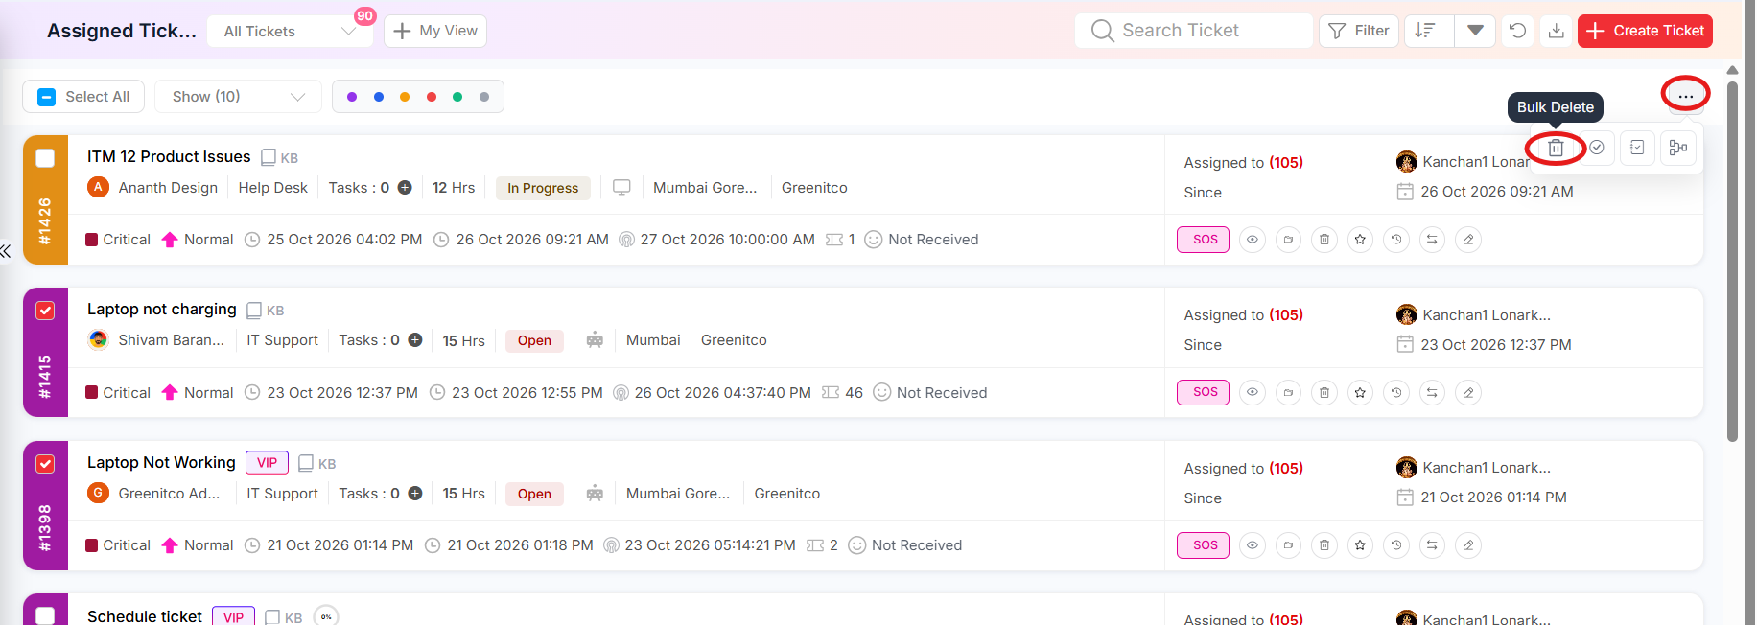The width and height of the screenshot is (1757, 625).
Task: Tick the KB checkbox on Laptop Not Working
Action: tap(306, 463)
